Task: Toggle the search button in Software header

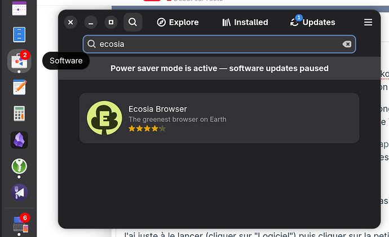Action: 132,22
